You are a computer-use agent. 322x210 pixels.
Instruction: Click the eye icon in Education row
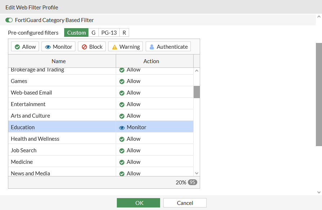122,127
